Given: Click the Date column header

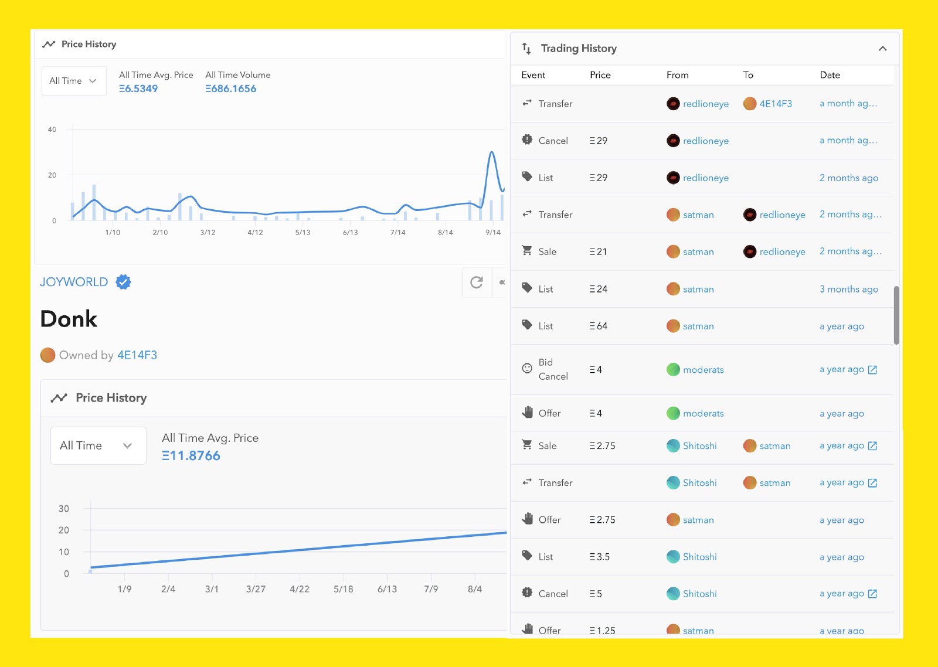Looking at the screenshot, I should (x=830, y=75).
